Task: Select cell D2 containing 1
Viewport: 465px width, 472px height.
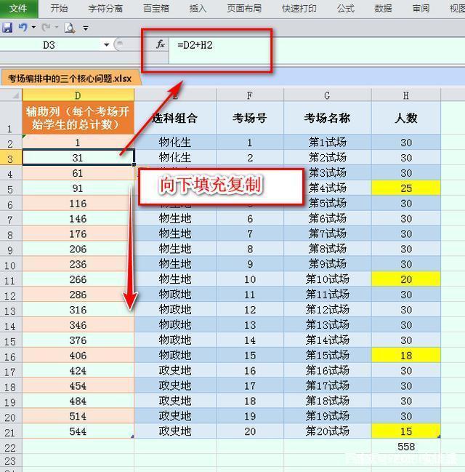Action: click(78, 142)
